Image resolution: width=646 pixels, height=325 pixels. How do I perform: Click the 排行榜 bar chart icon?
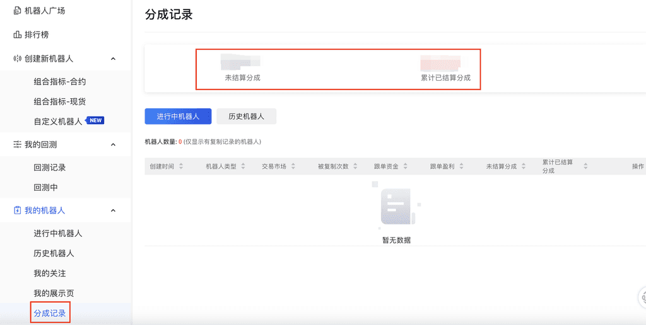(x=17, y=35)
